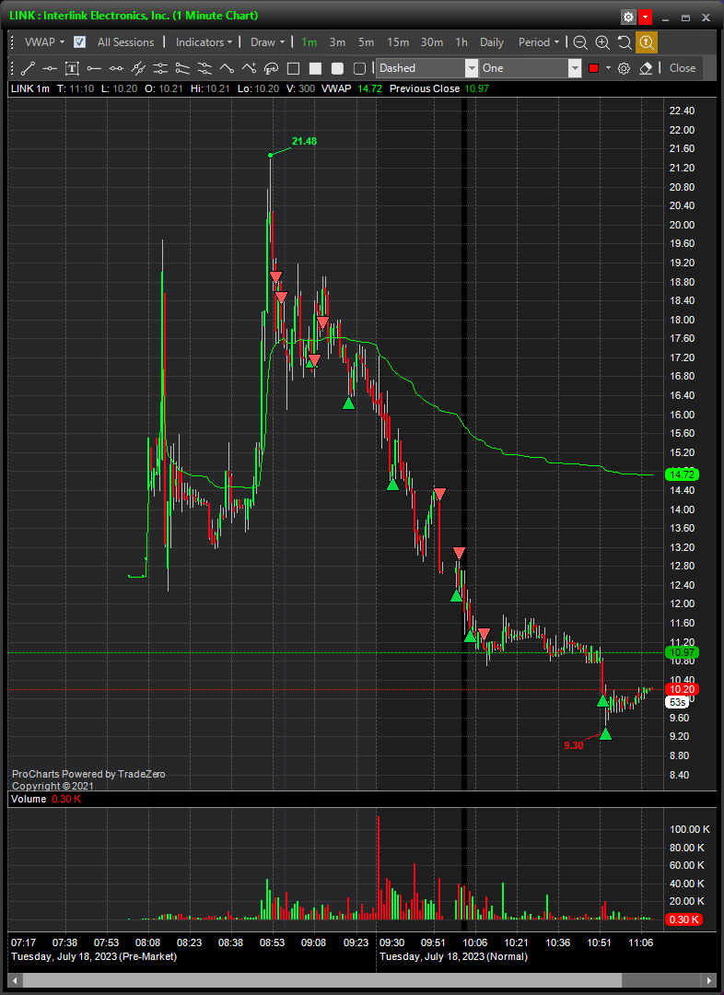The width and height of the screenshot is (724, 995).
Task: Select the filled rounded rectangle tool
Action: click(x=337, y=68)
